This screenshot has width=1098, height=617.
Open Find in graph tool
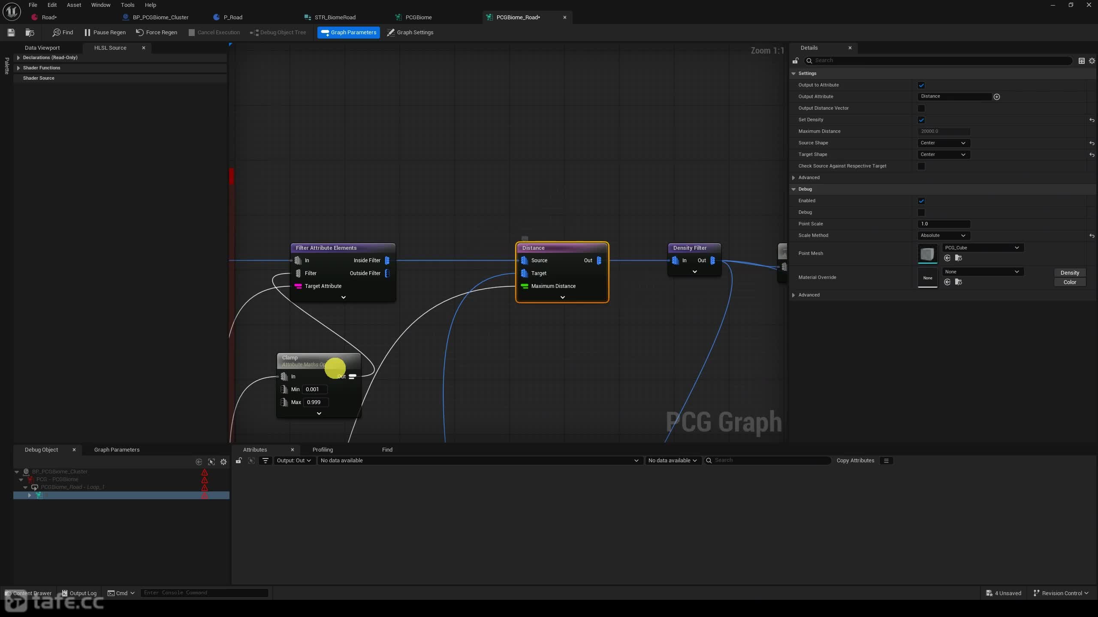(63, 33)
